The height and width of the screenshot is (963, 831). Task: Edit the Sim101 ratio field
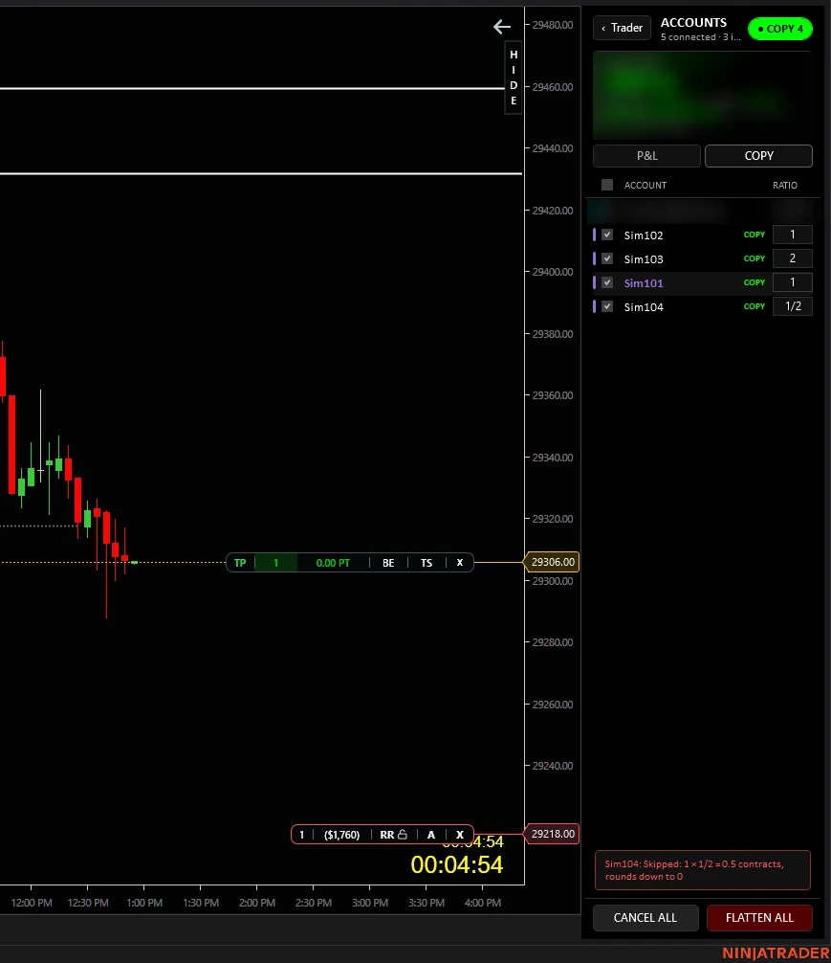click(x=793, y=282)
